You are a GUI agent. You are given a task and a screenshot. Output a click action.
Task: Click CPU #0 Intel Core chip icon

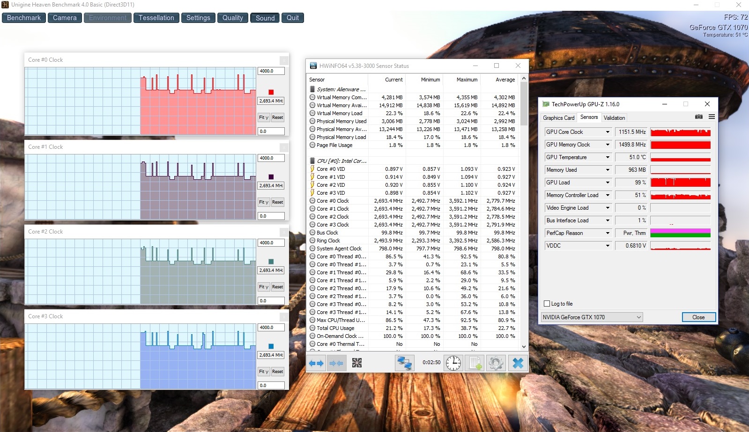click(x=312, y=161)
